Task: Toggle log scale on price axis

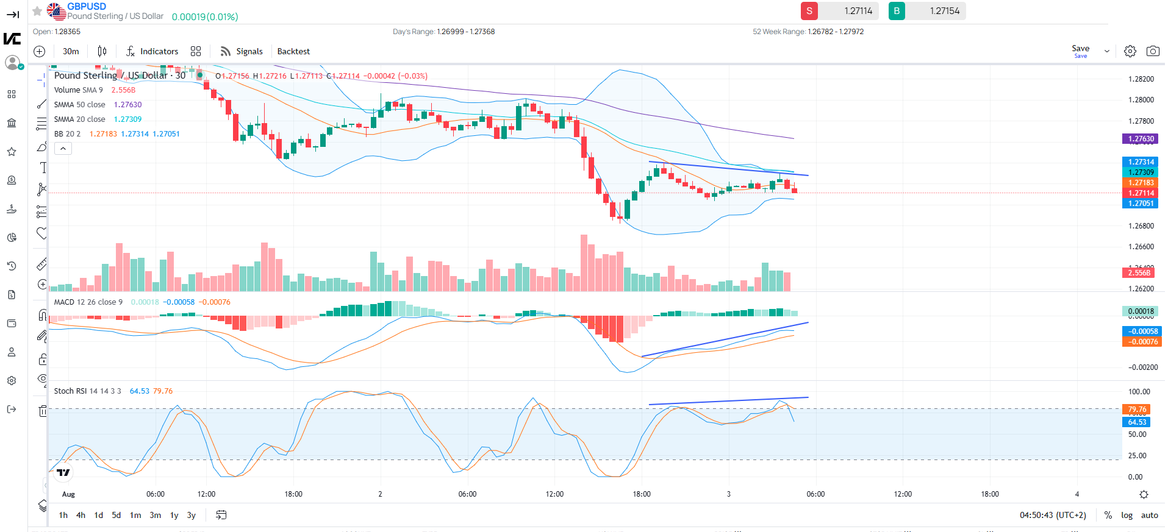Action: click(x=1126, y=515)
